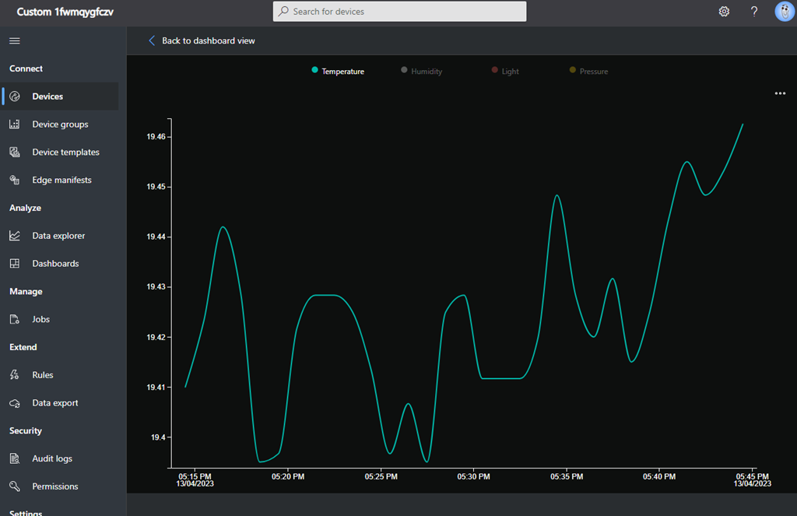Open help with the question mark icon

tap(754, 12)
